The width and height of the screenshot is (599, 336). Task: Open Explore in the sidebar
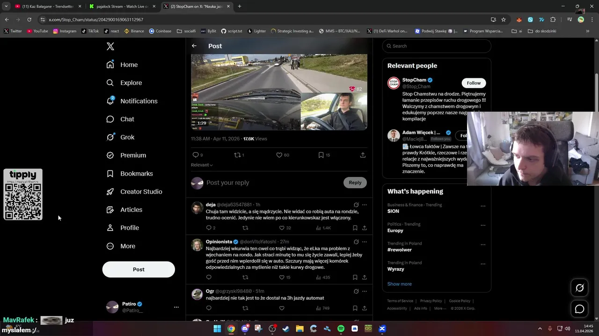[x=124, y=83]
